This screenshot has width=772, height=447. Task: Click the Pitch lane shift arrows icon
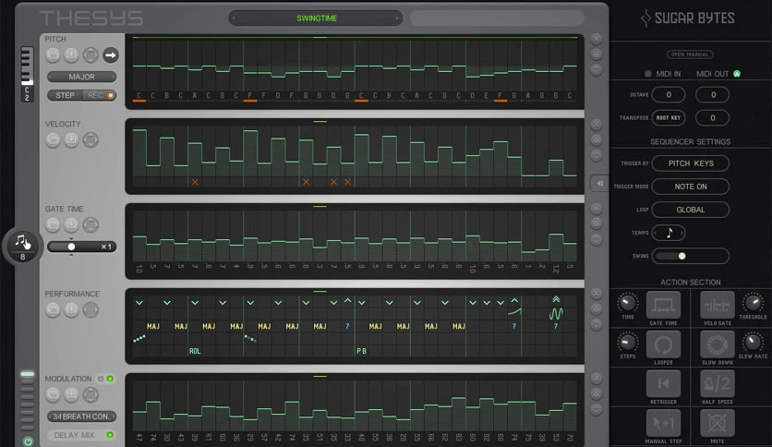[90, 55]
